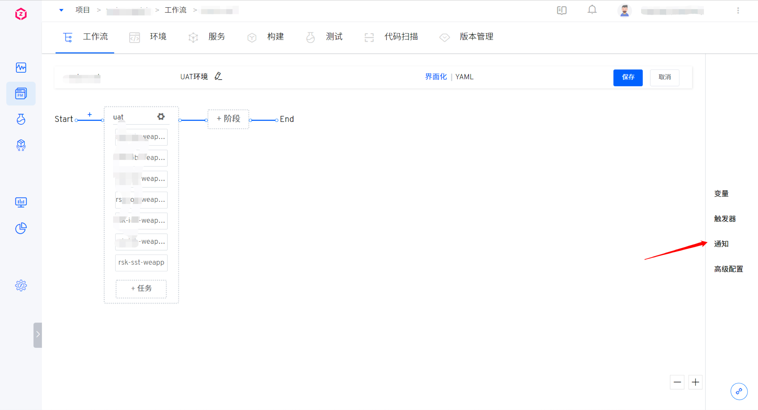Open the test flask sidebar icon
Screen dimensions: 758x410
point(21,119)
